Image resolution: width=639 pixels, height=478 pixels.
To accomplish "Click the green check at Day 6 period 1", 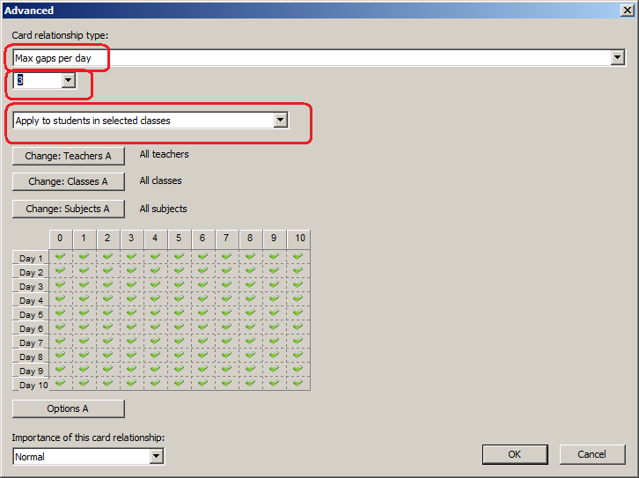I will point(84,327).
